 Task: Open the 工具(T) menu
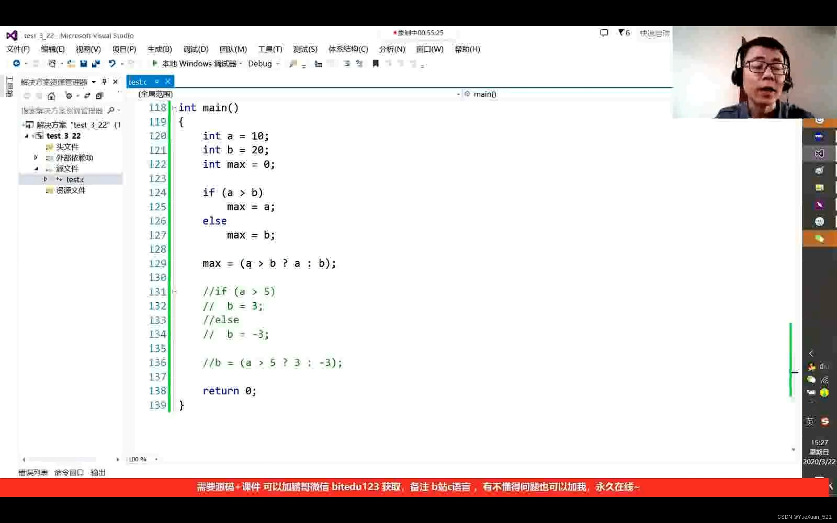coord(270,49)
